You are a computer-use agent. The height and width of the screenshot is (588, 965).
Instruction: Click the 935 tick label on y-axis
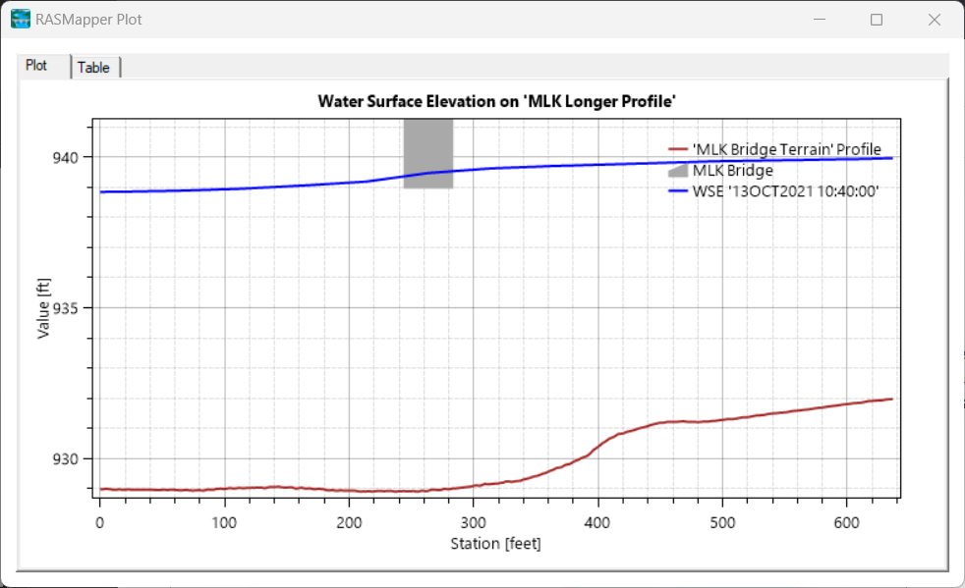pos(78,308)
